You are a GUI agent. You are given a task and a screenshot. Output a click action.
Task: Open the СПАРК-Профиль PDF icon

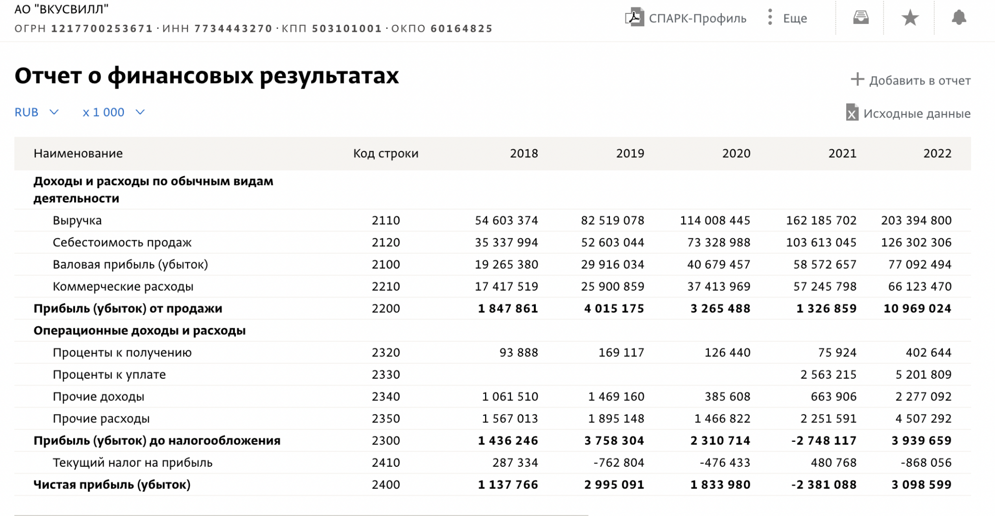(x=634, y=17)
